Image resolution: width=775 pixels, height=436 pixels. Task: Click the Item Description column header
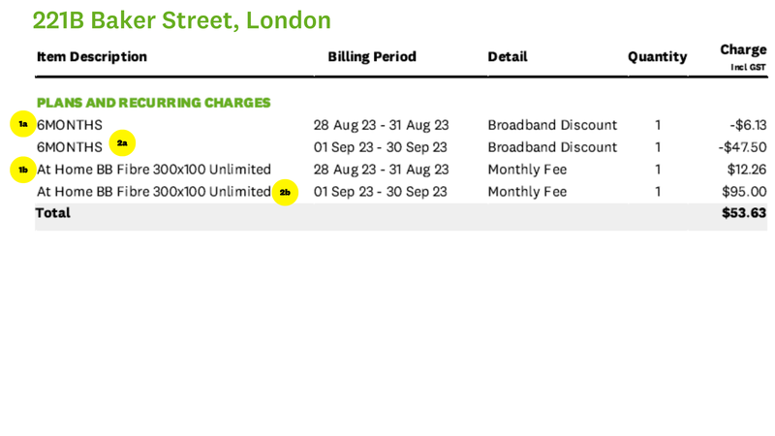click(92, 57)
